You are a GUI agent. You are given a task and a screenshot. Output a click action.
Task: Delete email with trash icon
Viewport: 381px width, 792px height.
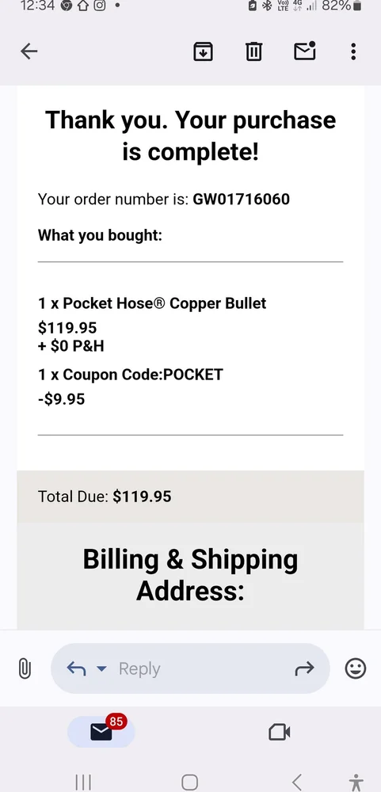click(253, 51)
